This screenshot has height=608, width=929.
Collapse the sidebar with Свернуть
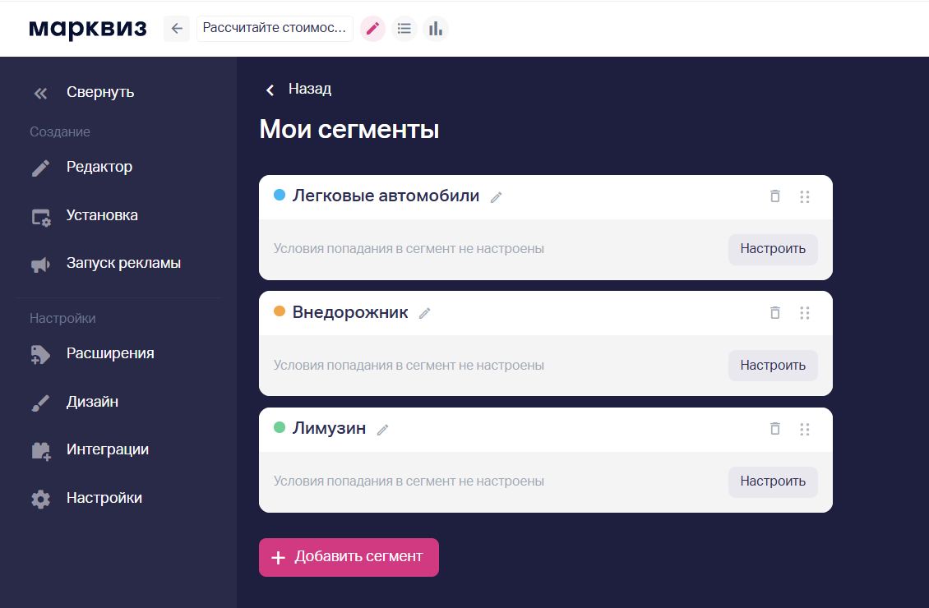coord(100,92)
